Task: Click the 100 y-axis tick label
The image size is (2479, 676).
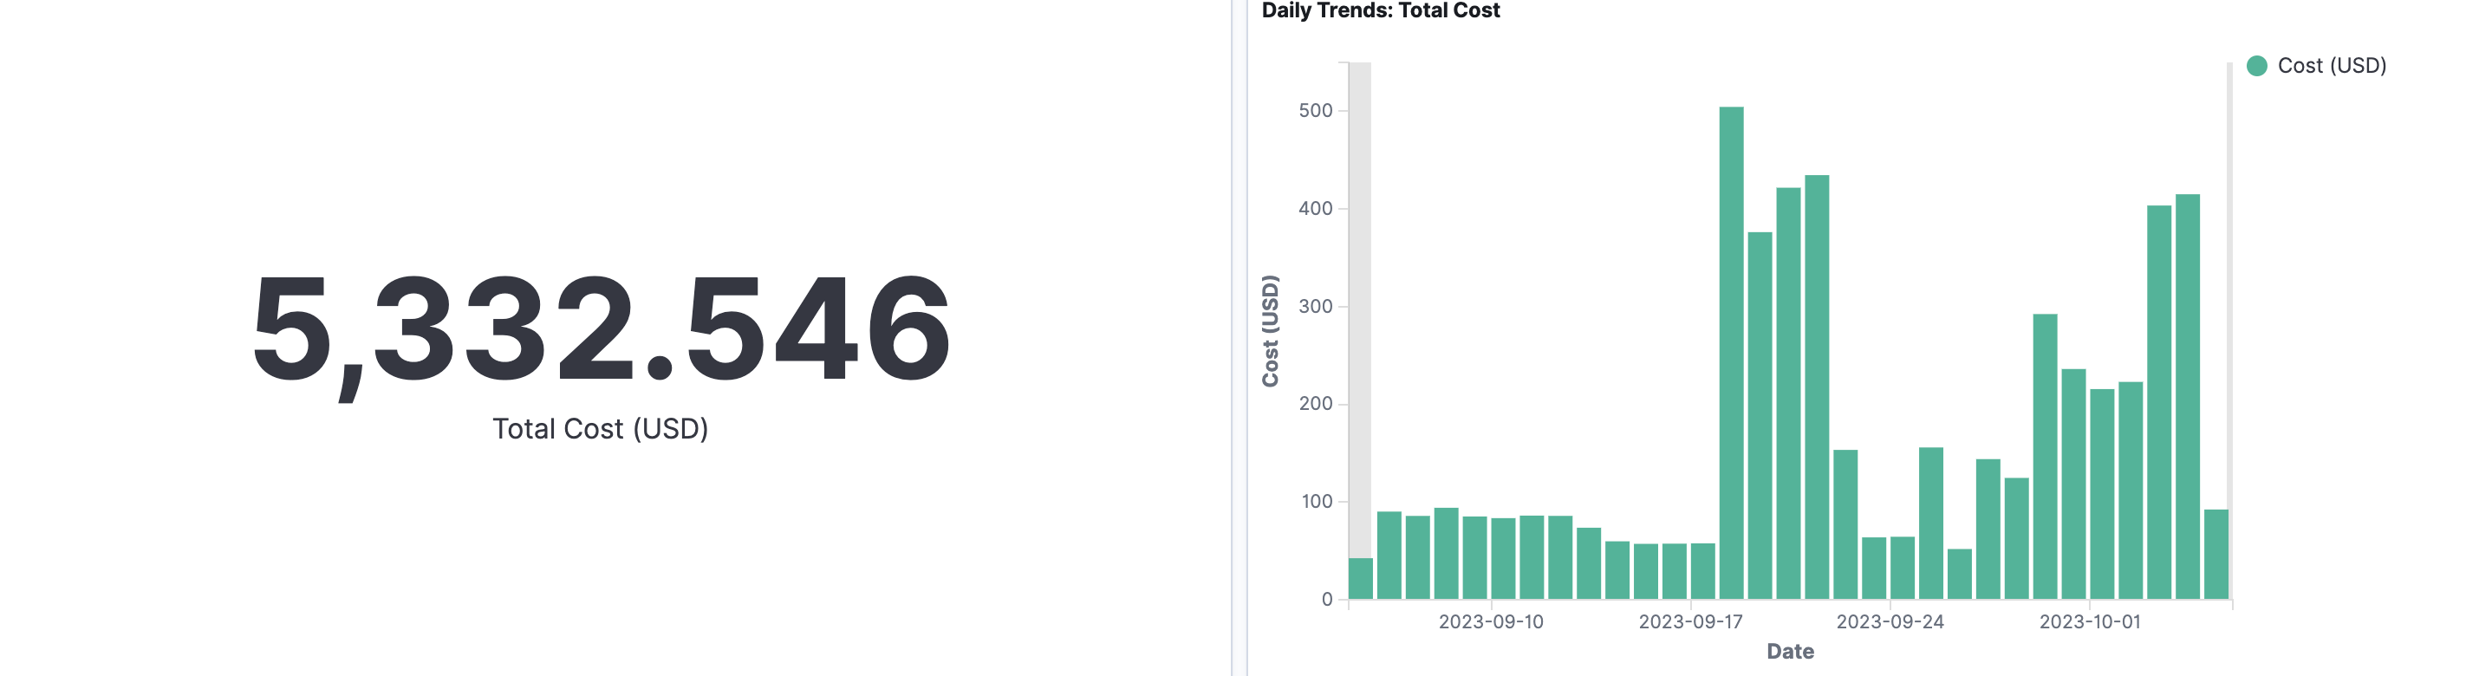Action: click(1316, 502)
